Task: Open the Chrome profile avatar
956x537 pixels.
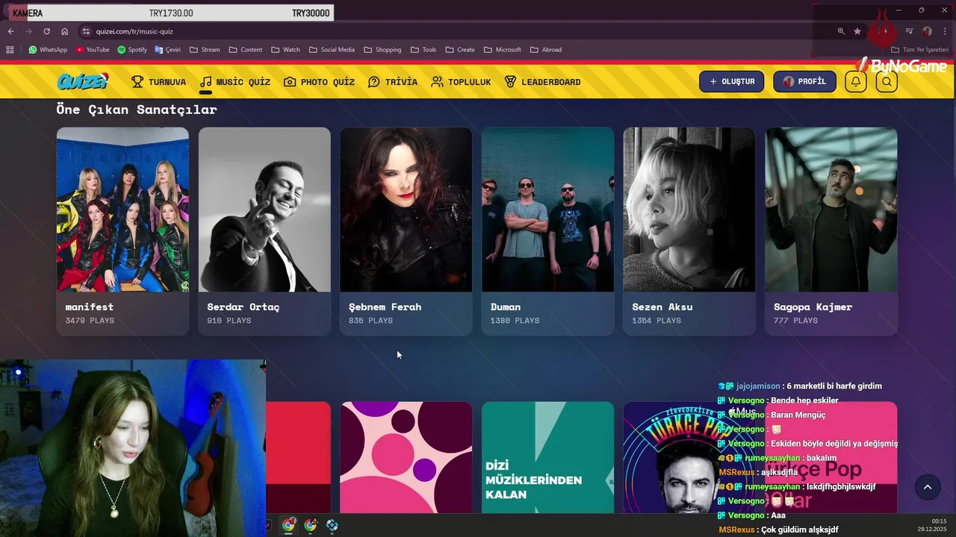Action: [927, 31]
